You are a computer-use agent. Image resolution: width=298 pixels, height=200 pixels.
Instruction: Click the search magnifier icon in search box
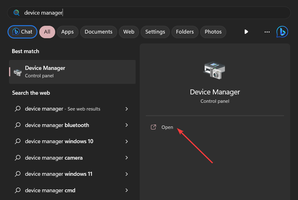pyautogui.click(x=17, y=13)
